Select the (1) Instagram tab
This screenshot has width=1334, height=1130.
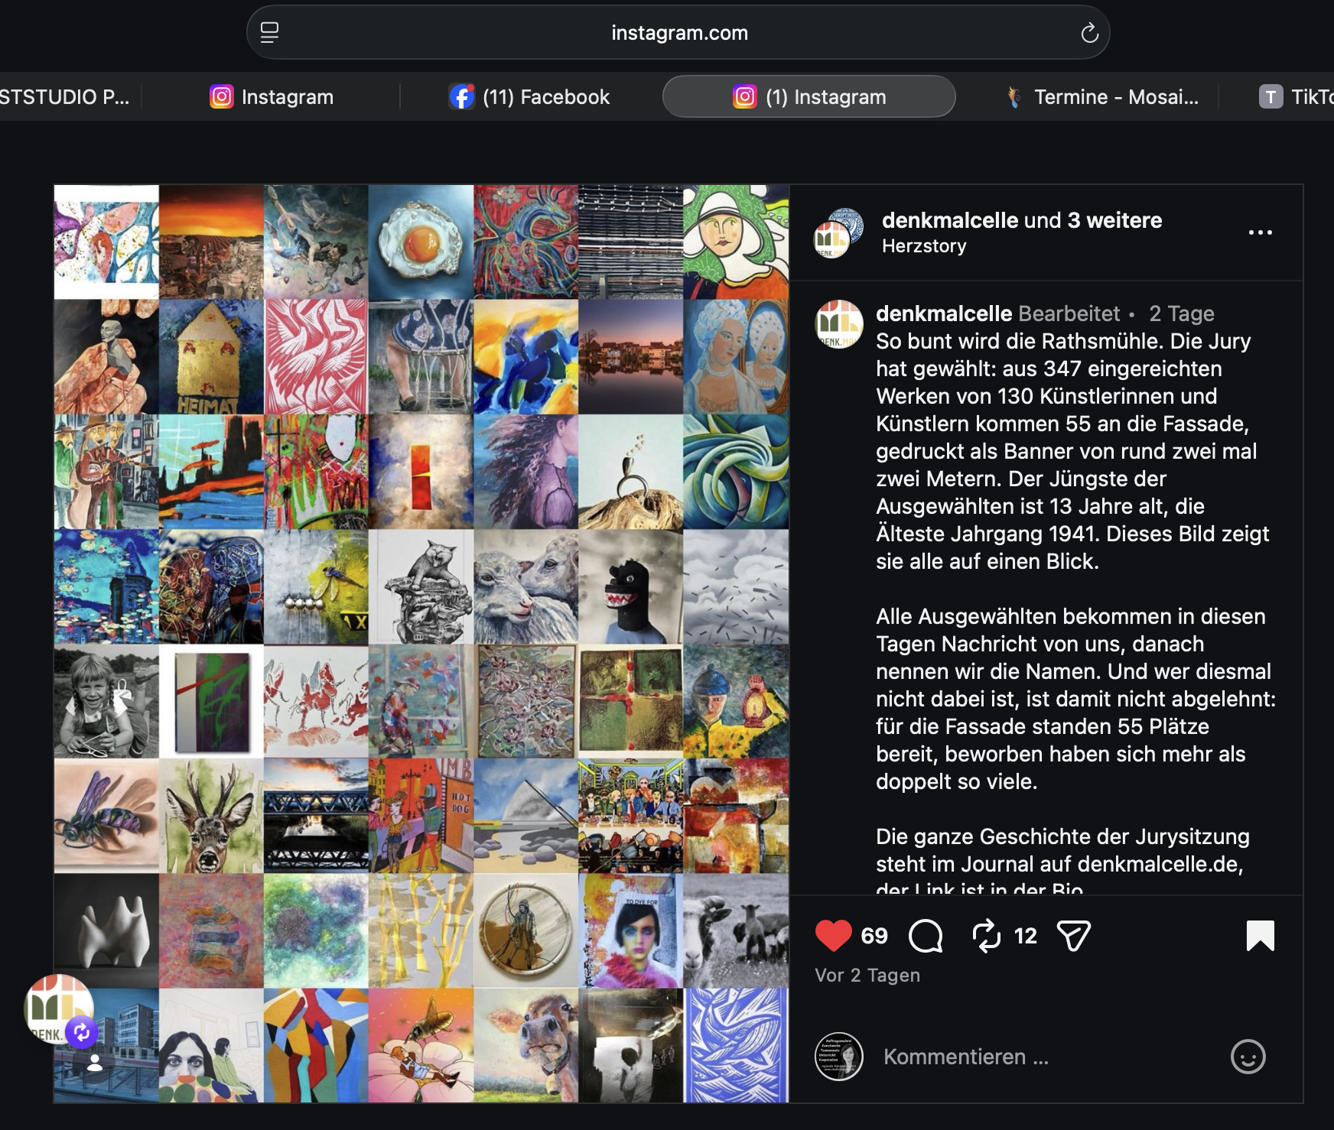pyautogui.click(x=809, y=97)
